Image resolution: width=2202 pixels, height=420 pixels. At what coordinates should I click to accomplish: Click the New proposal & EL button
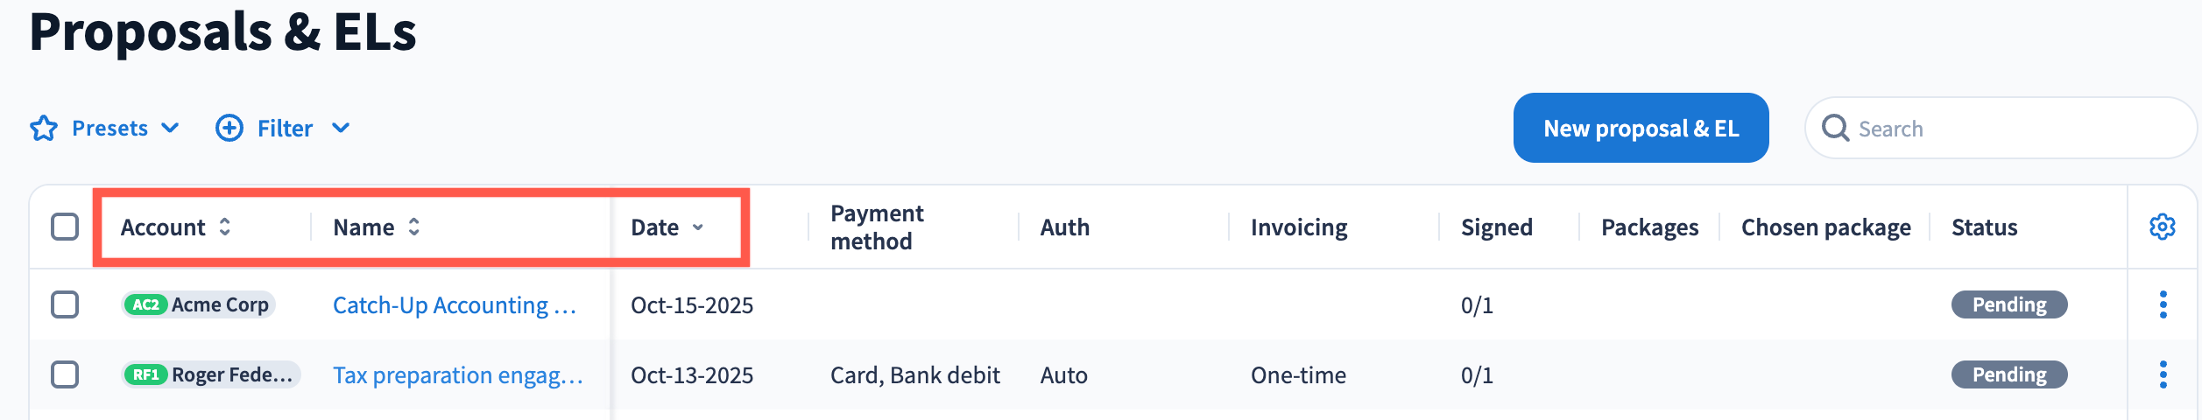(x=1641, y=129)
